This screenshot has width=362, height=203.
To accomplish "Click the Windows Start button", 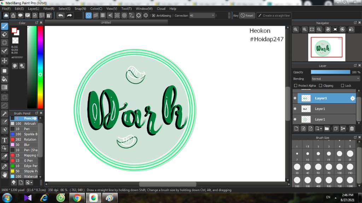I will [7, 198].
